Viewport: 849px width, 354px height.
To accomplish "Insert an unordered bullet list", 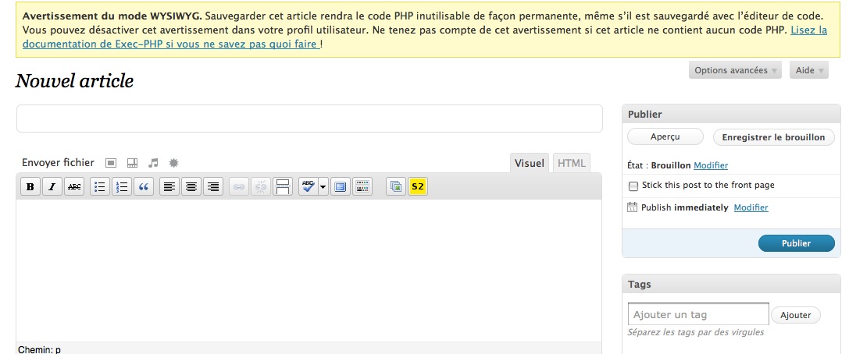I will click(100, 186).
